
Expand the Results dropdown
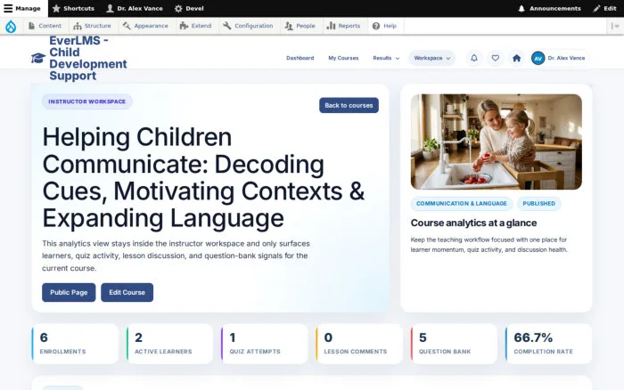pos(386,58)
